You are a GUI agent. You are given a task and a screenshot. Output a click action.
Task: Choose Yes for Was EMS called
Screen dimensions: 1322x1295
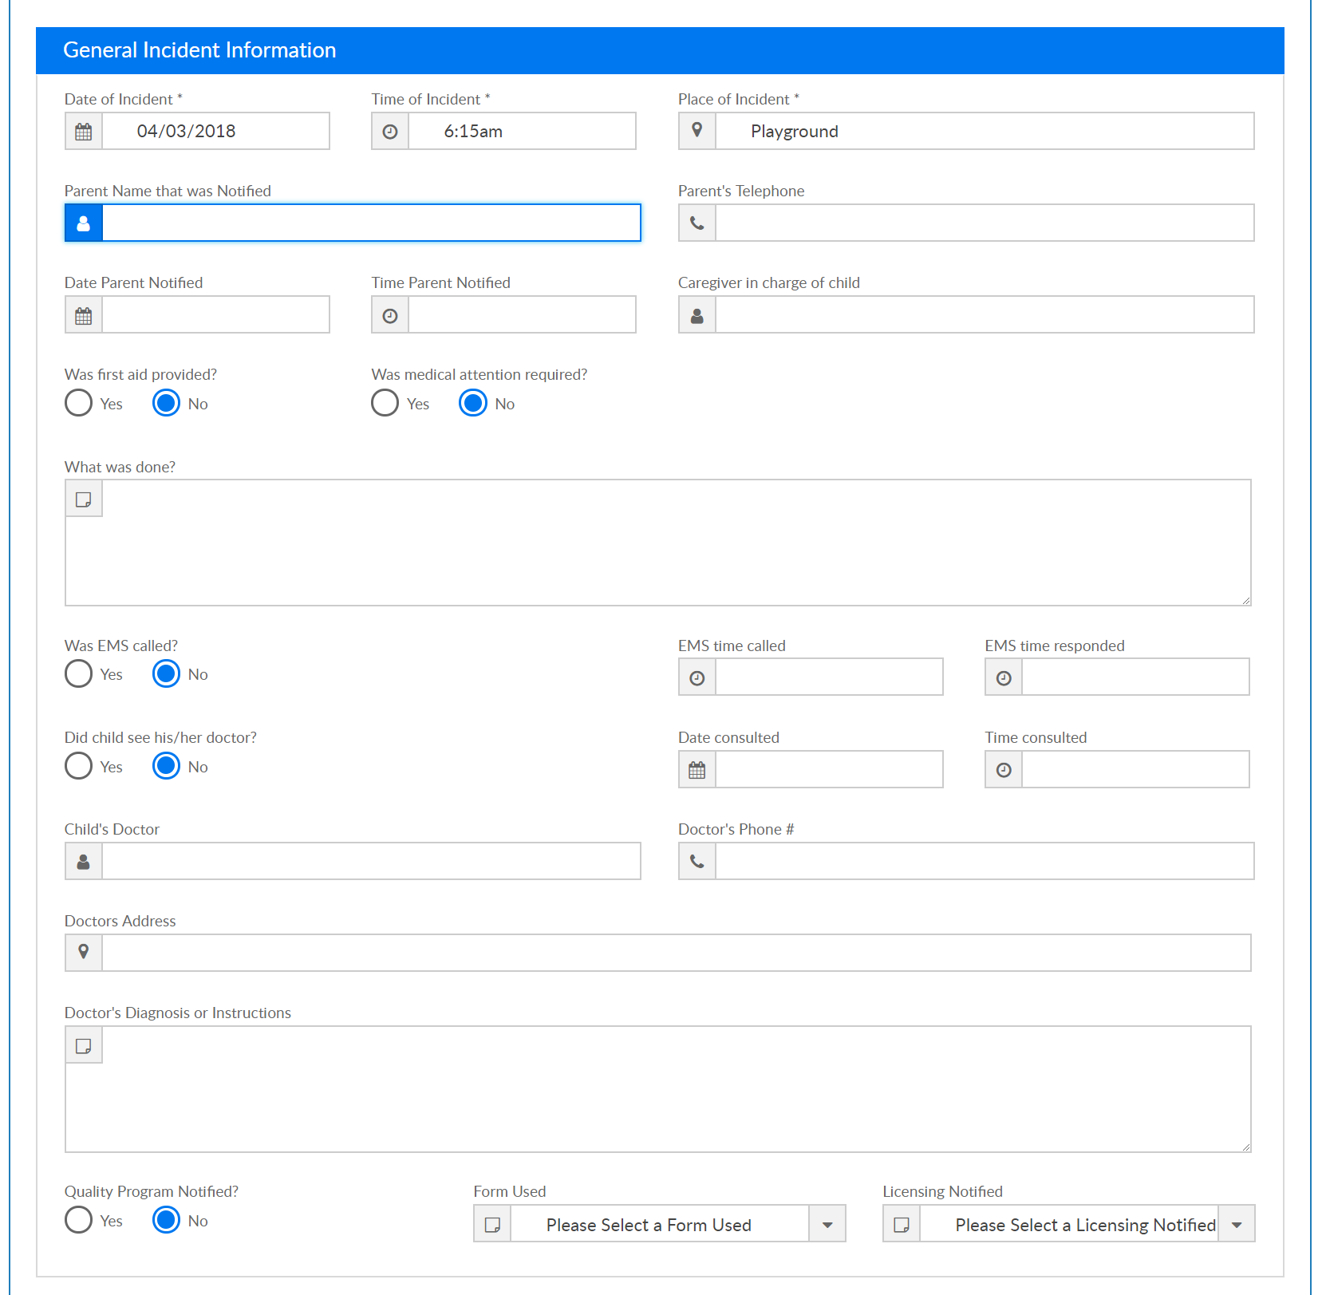pyautogui.click(x=78, y=674)
